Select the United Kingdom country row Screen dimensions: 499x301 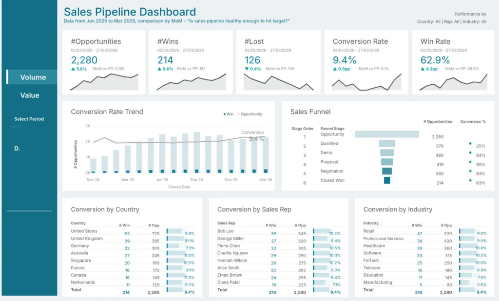(x=133, y=239)
